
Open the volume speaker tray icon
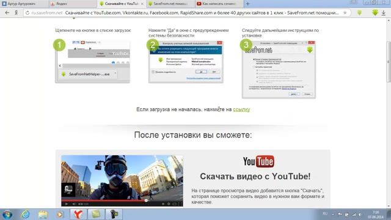click(360, 215)
